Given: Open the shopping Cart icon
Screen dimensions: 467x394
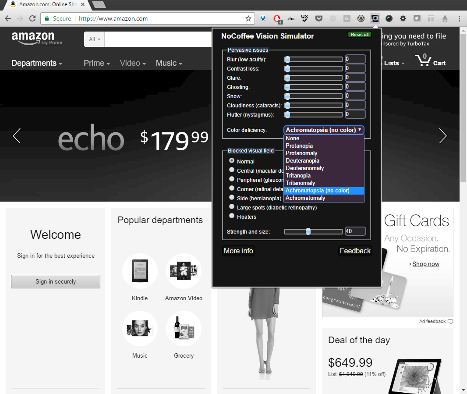Looking at the screenshot, I should coord(430,60).
